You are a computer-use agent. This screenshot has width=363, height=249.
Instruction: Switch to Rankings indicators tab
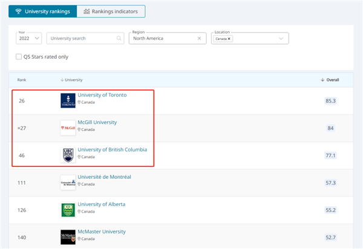[111, 11]
